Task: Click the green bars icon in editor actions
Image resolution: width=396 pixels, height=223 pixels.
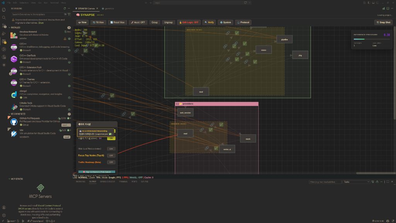Action: pyautogui.click(x=384, y=9)
